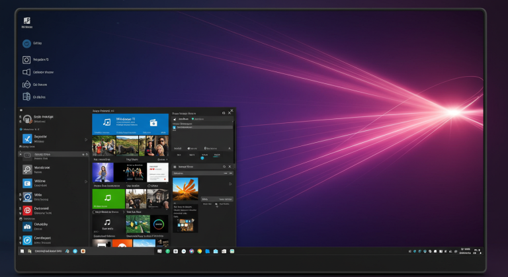Expand arrow beside the crossed-tools app row
Image resolution: width=508 pixels, height=277 pixels.
[x=86, y=139]
